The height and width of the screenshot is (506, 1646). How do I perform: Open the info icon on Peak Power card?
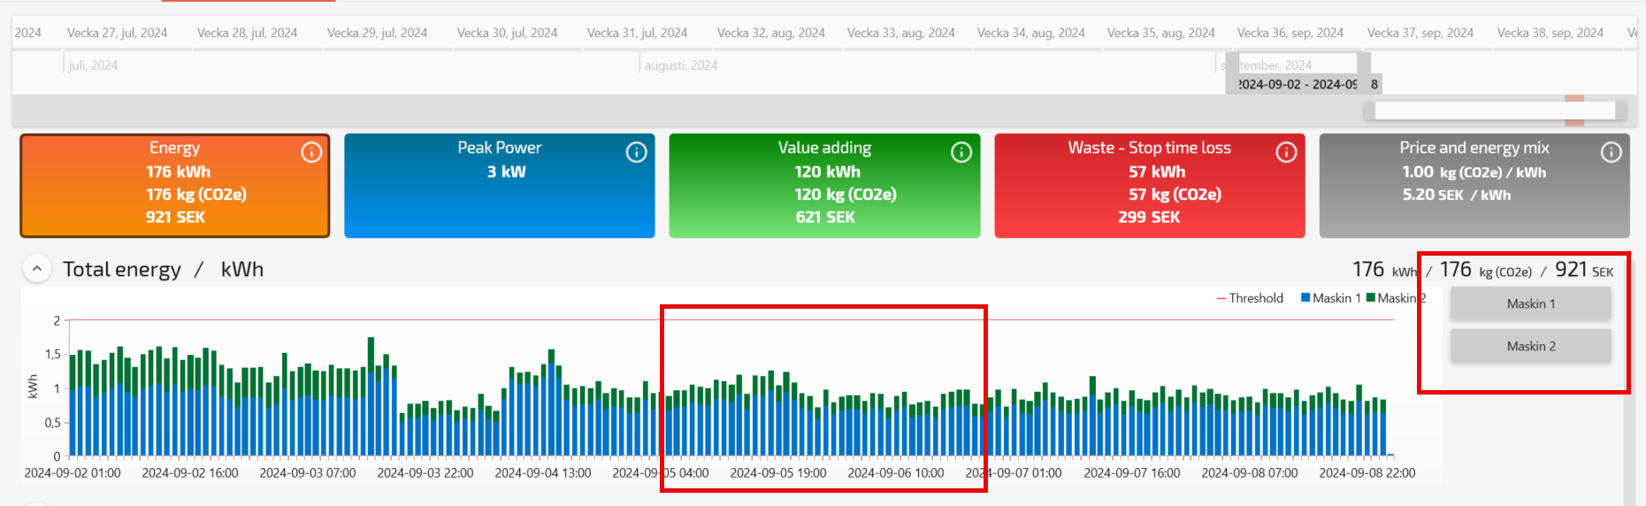[x=636, y=152]
